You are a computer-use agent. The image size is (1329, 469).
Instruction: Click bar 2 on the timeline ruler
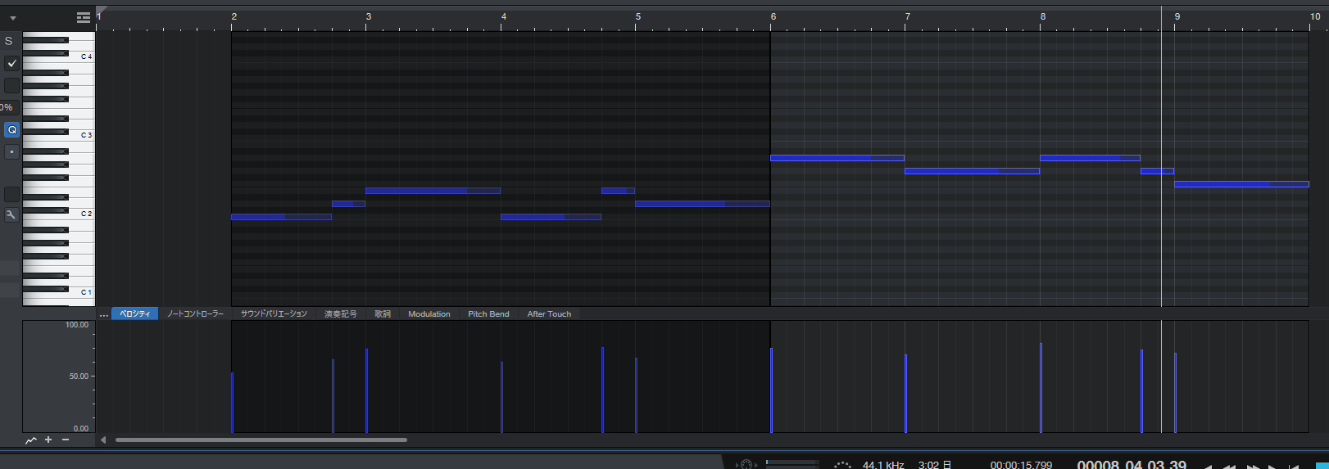pos(234,17)
